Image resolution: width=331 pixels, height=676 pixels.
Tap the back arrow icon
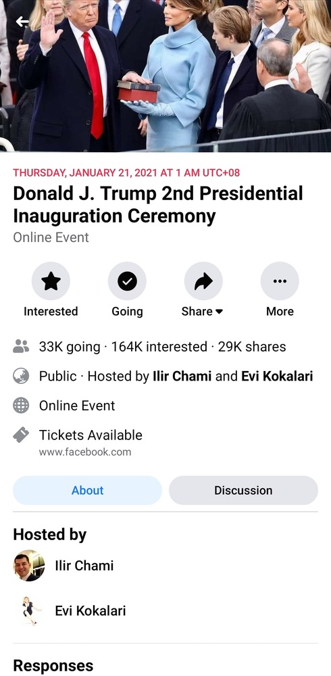(x=22, y=21)
